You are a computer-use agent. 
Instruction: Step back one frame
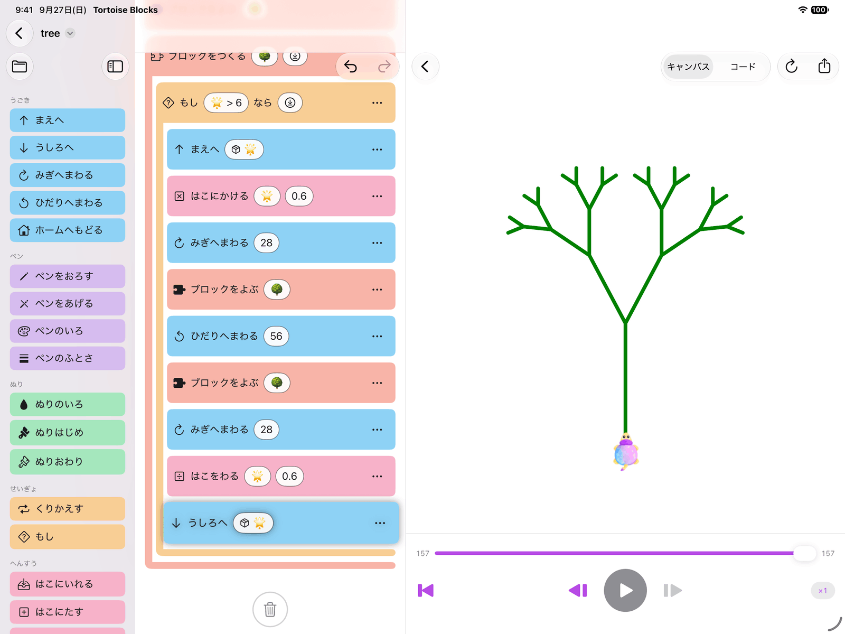point(578,590)
